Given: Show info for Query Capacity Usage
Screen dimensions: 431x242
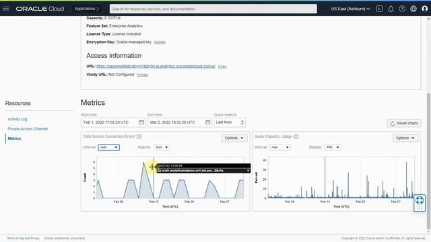Looking at the screenshot, I should (x=296, y=136).
